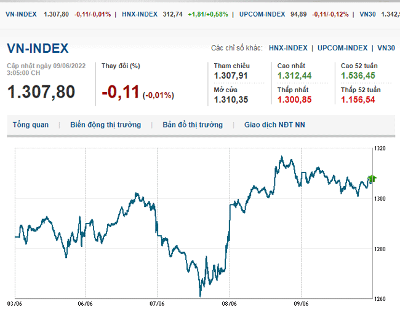Click the 08/06 date on chart axis
This screenshot has height=315, width=400.
point(229,303)
